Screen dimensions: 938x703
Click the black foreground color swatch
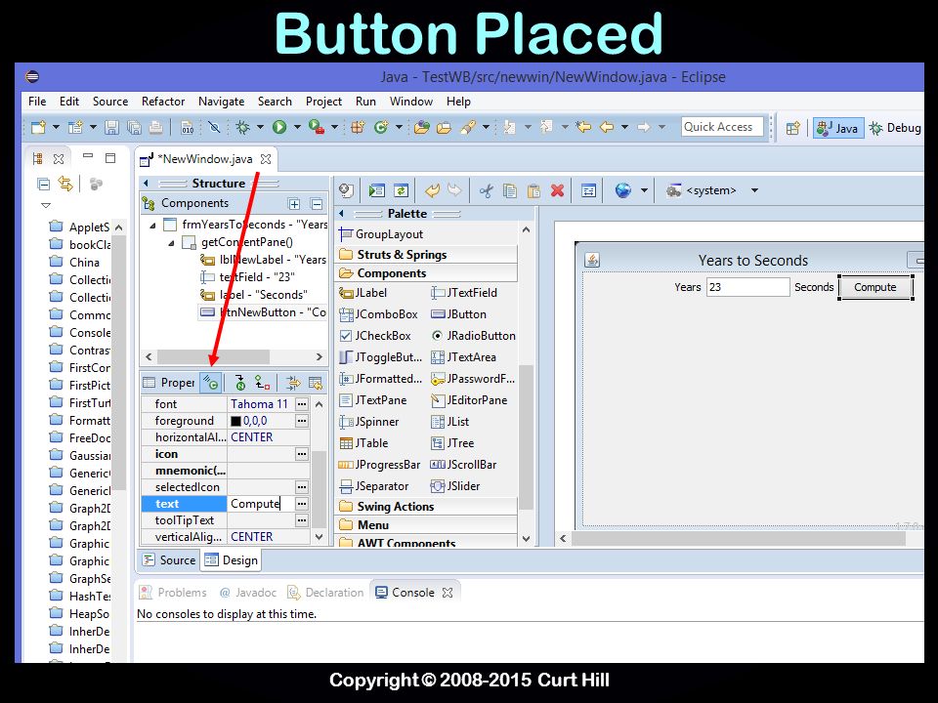coord(235,422)
